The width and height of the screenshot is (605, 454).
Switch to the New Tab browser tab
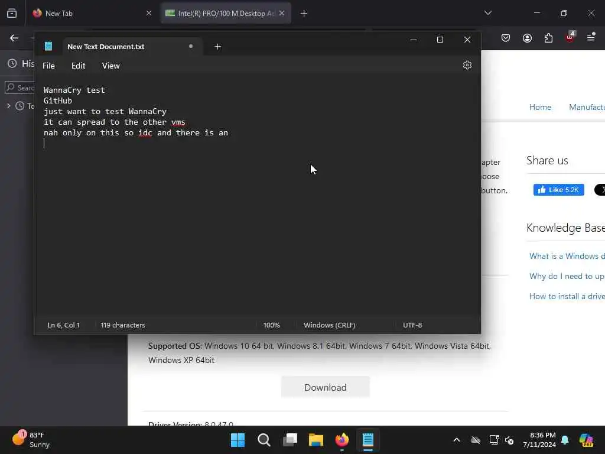[x=92, y=14]
